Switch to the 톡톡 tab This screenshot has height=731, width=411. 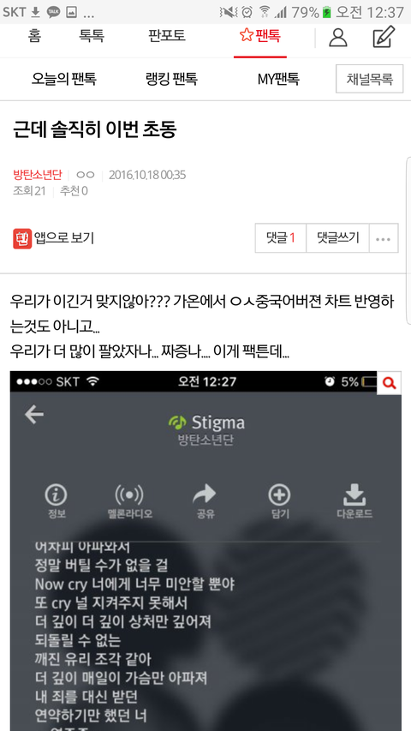pos(92,36)
